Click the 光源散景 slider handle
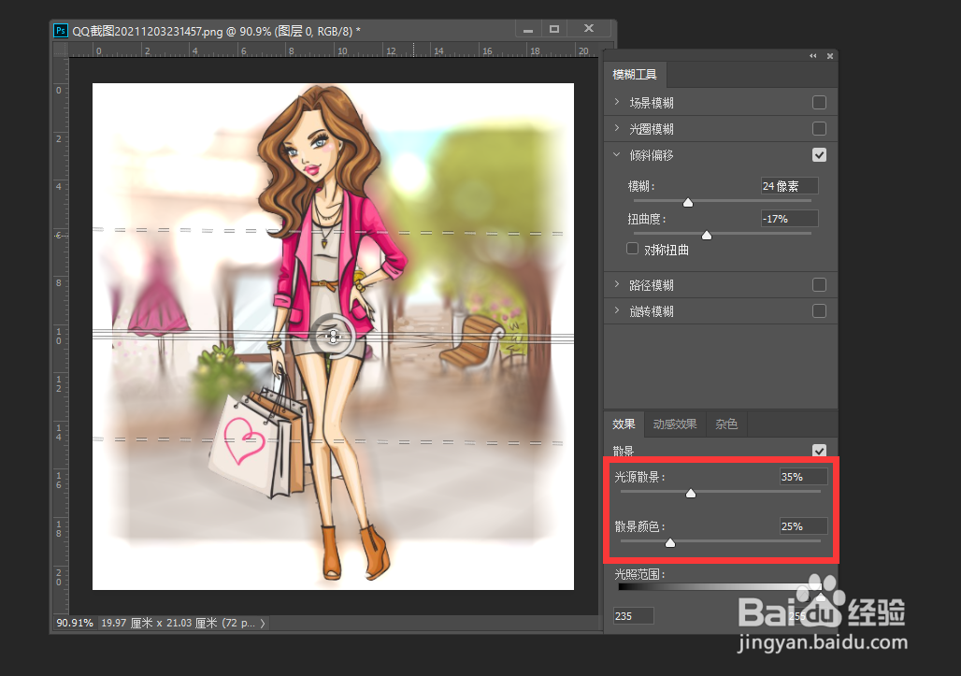 click(x=691, y=494)
